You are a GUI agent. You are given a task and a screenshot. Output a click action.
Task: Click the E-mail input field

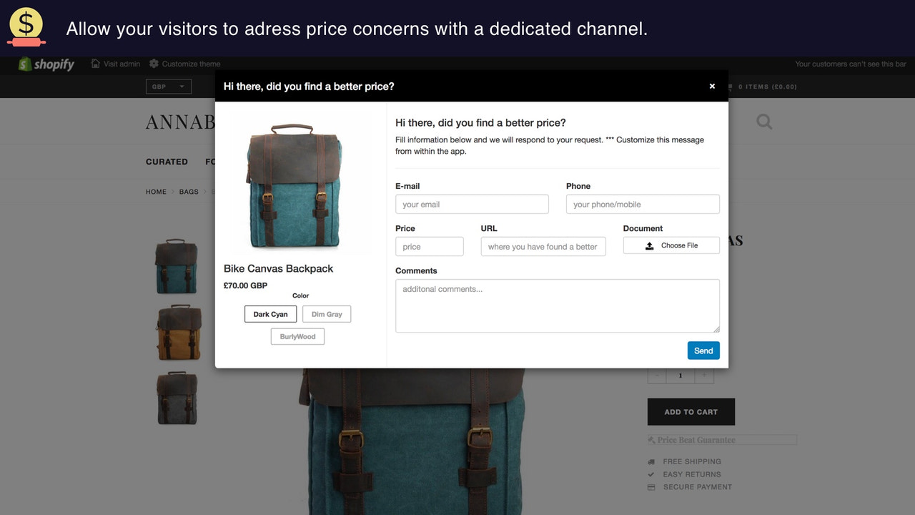[x=472, y=204]
